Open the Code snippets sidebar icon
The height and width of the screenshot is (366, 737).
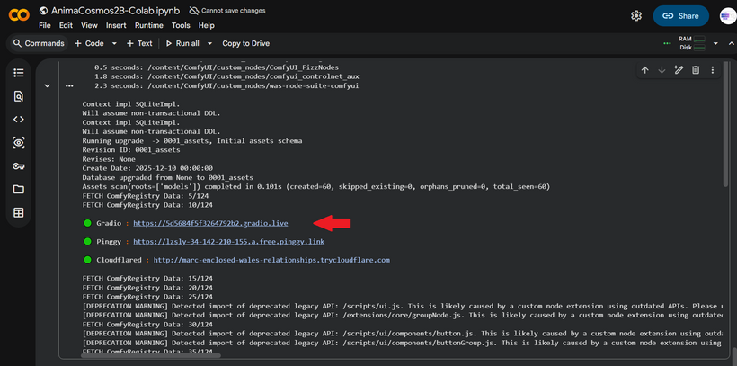click(18, 120)
